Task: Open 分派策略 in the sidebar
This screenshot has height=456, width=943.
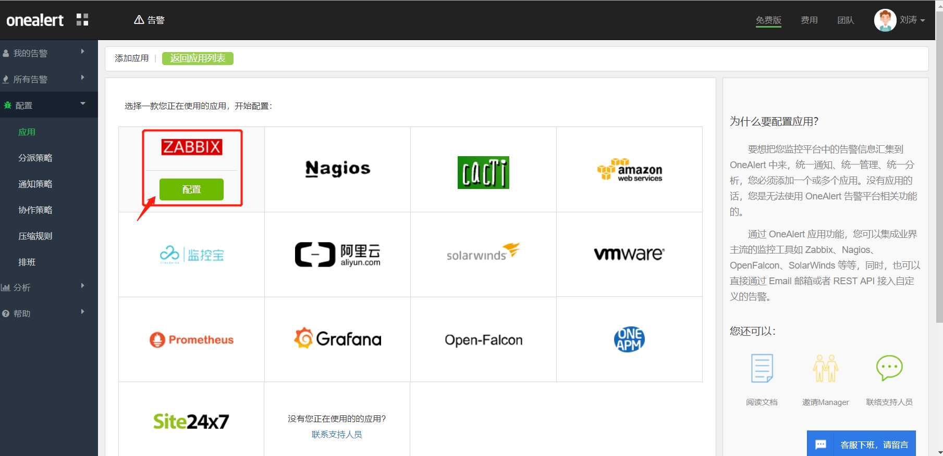Action: click(35, 158)
